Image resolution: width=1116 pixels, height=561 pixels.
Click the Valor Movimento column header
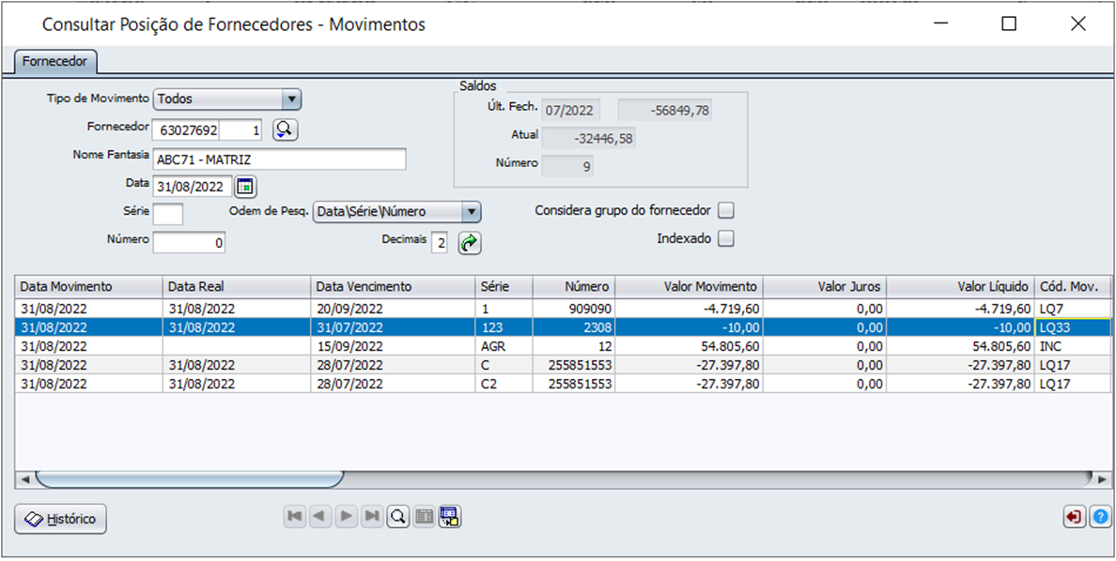(689, 286)
